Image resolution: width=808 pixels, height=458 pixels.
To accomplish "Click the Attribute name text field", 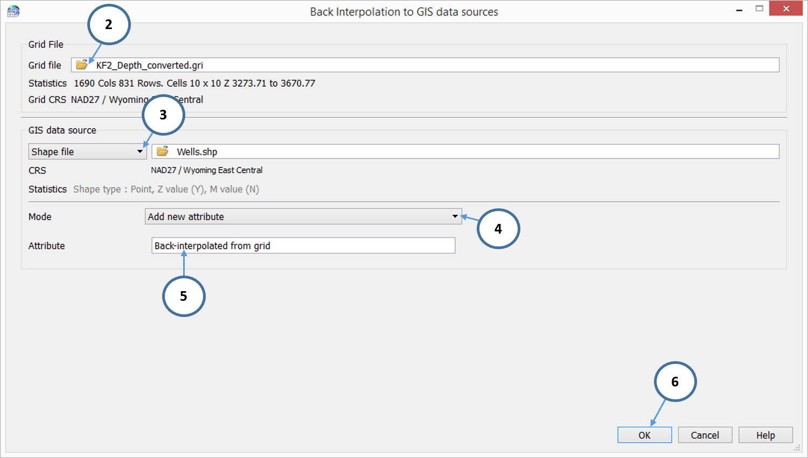I will coord(303,245).
